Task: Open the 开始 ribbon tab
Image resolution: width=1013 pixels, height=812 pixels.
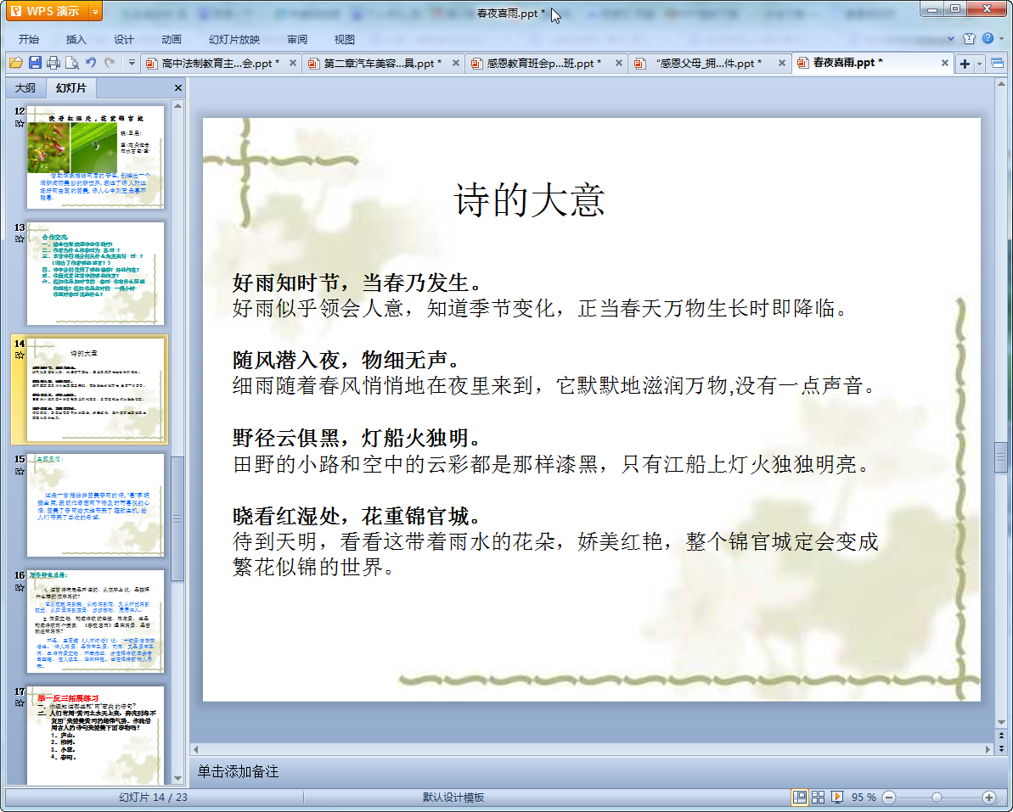Action: [x=28, y=39]
